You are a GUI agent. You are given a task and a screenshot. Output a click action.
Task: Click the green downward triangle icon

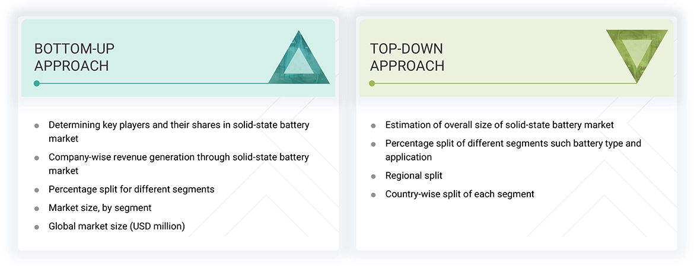(636, 55)
